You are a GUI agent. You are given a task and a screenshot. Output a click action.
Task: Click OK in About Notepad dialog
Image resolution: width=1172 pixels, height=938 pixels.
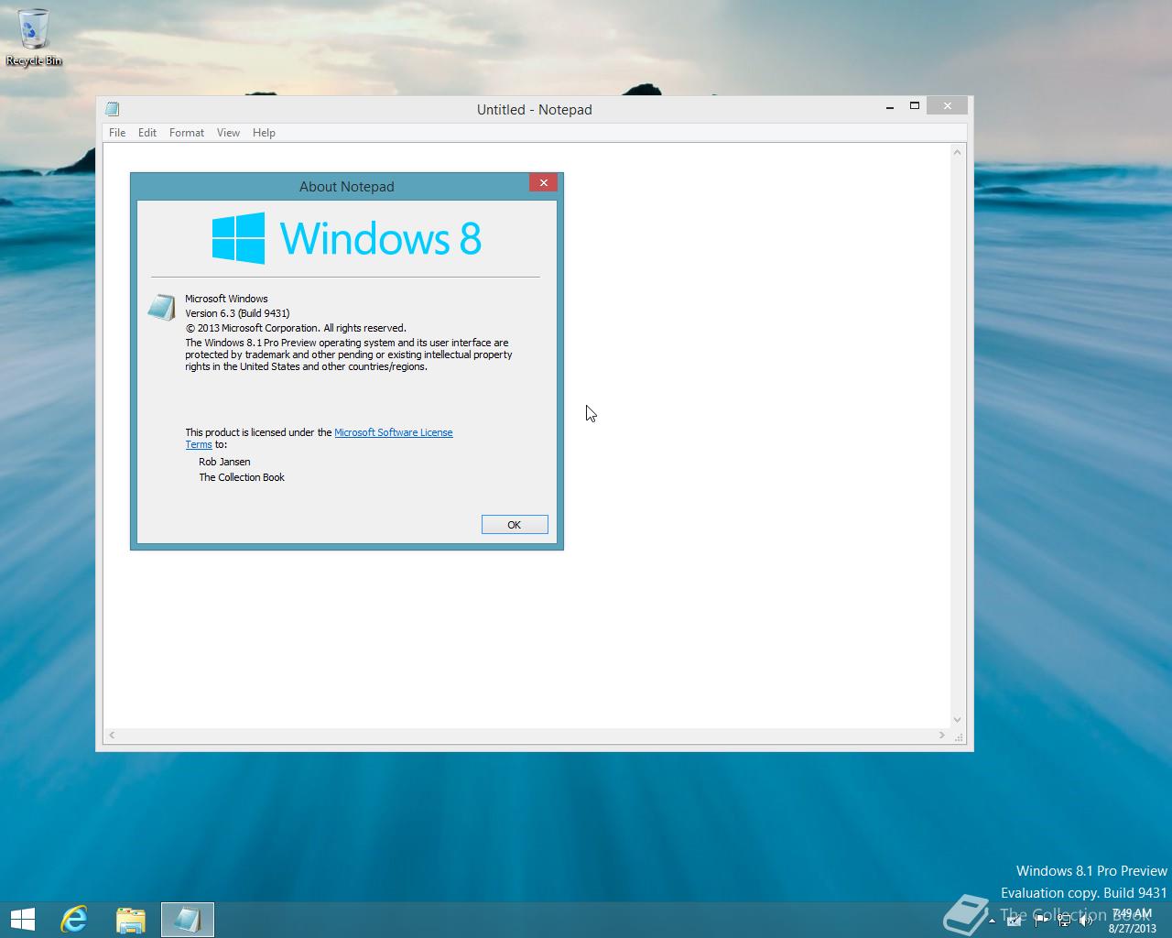tap(515, 525)
